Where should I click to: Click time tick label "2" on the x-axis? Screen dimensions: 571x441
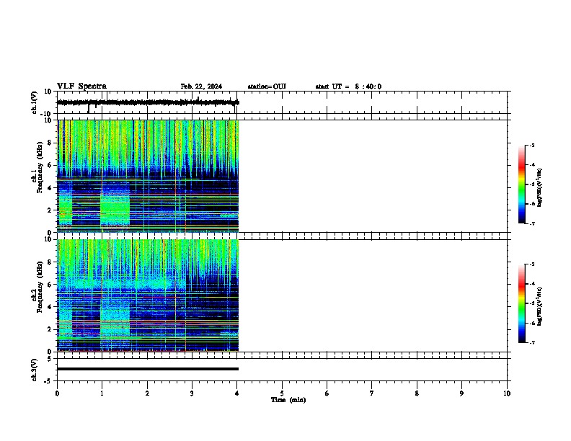pos(147,393)
